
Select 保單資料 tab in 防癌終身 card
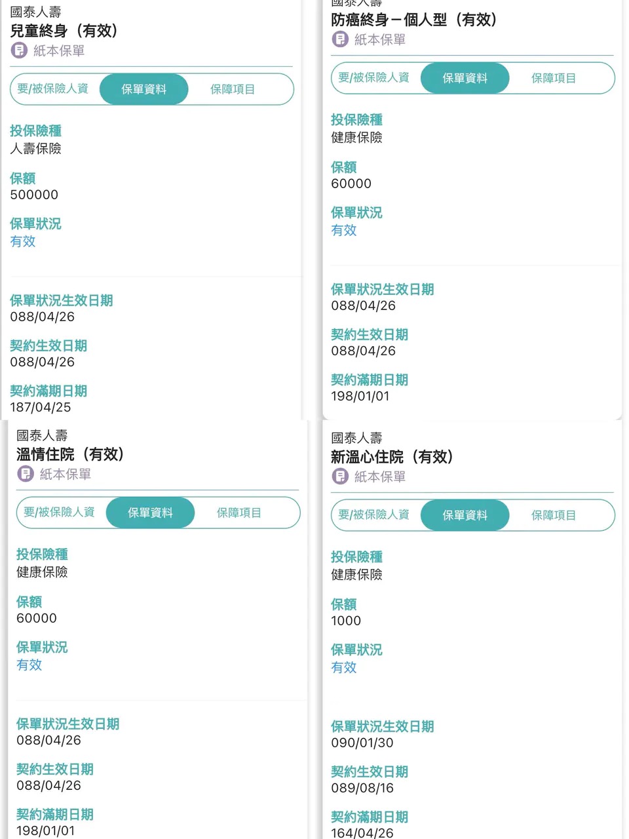pos(465,78)
